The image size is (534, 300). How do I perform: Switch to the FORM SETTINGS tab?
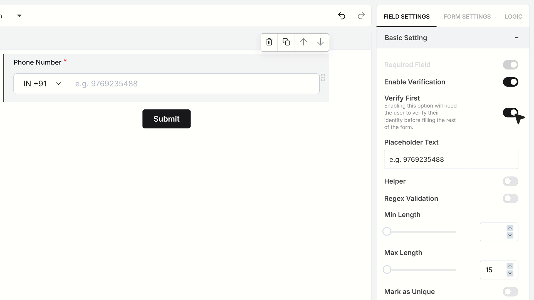click(x=467, y=17)
